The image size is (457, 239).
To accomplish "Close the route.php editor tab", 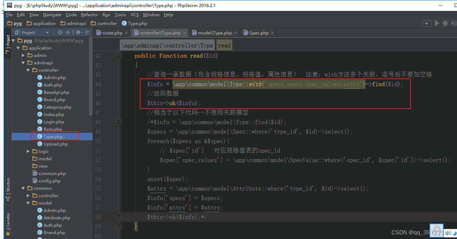I will [126, 33].
